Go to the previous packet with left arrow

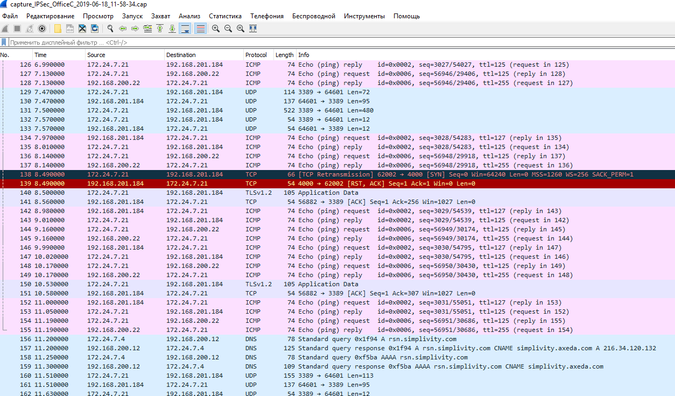click(123, 29)
